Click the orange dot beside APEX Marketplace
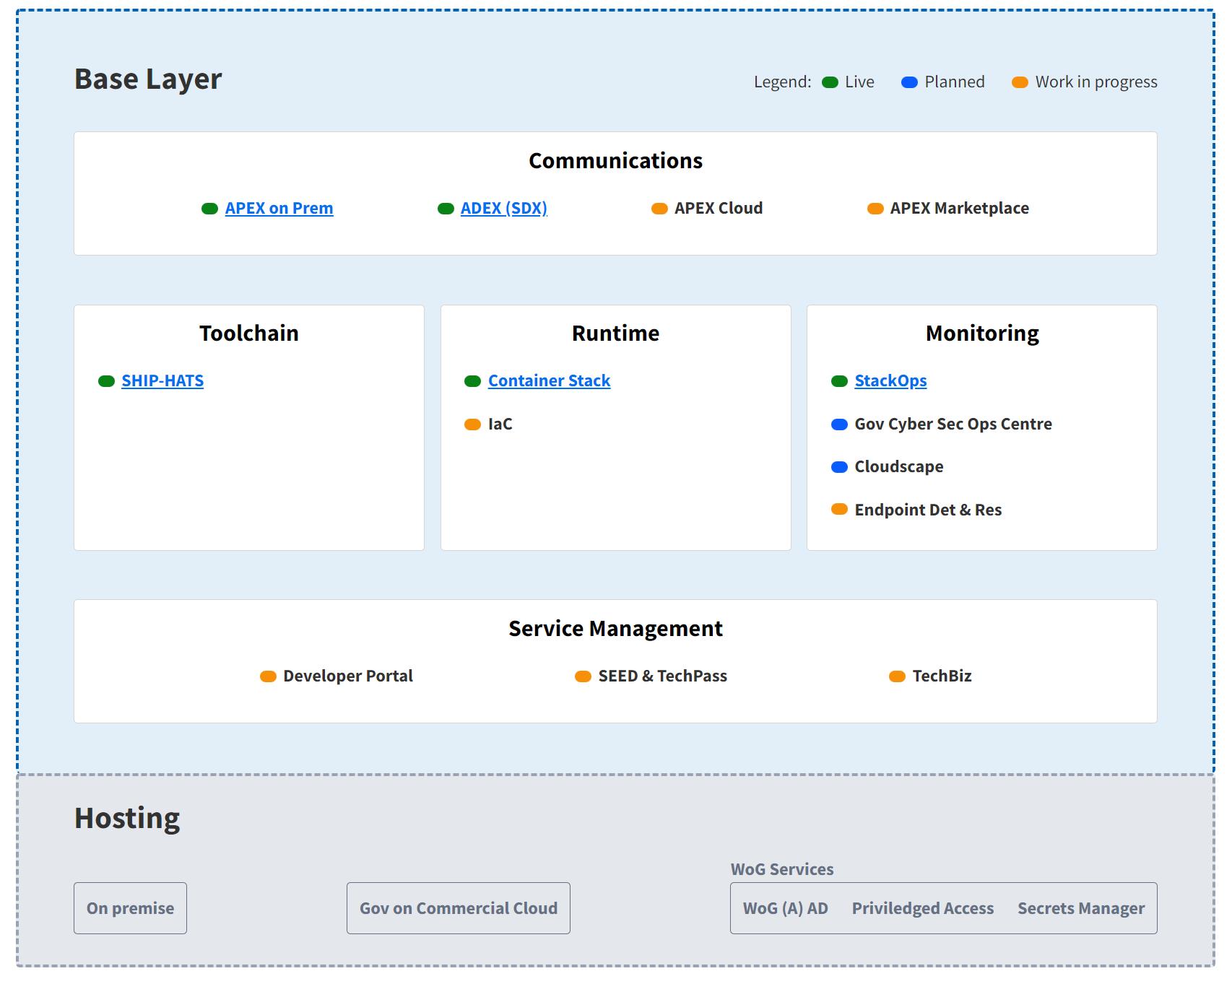This screenshot has height=984, width=1232. click(x=875, y=209)
